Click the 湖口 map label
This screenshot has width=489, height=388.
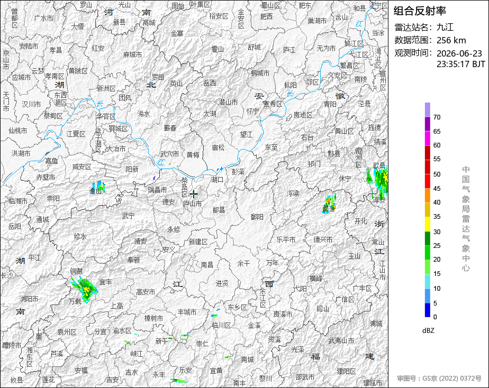pos(217,179)
